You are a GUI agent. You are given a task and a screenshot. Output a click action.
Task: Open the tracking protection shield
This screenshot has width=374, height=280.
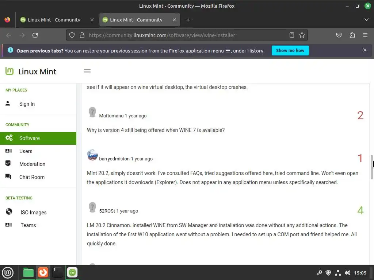coord(72,35)
